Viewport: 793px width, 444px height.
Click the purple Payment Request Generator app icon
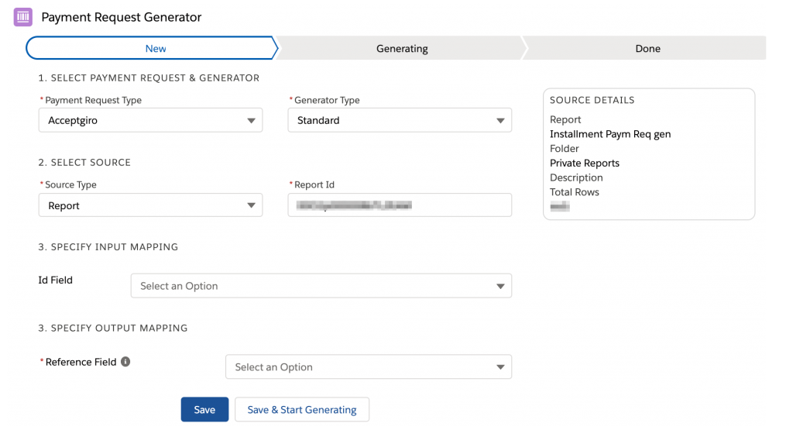pyautogui.click(x=23, y=17)
